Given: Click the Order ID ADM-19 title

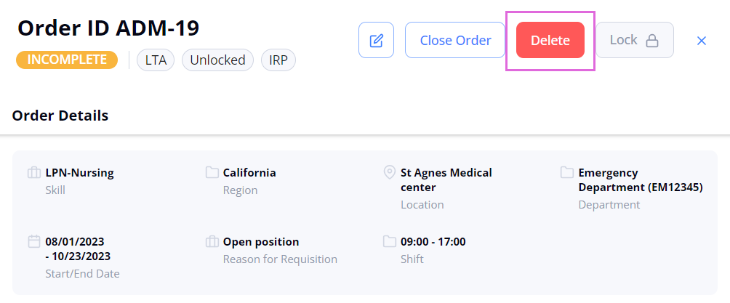Looking at the screenshot, I should point(108,28).
